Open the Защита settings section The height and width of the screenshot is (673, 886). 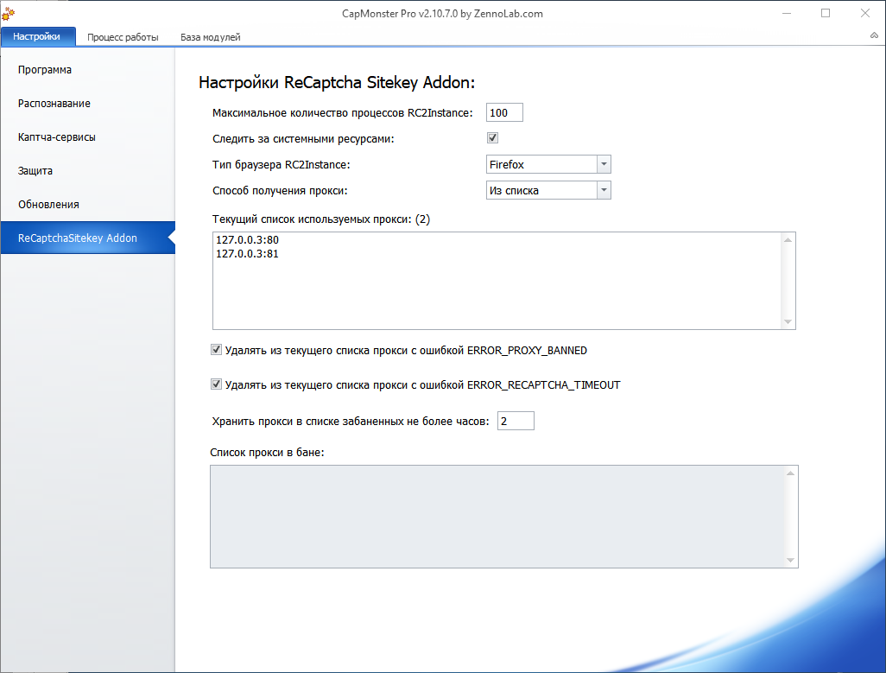35,171
